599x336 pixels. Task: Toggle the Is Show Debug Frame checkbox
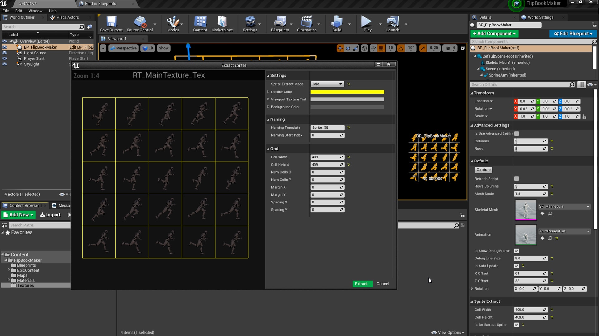coord(517,251)
